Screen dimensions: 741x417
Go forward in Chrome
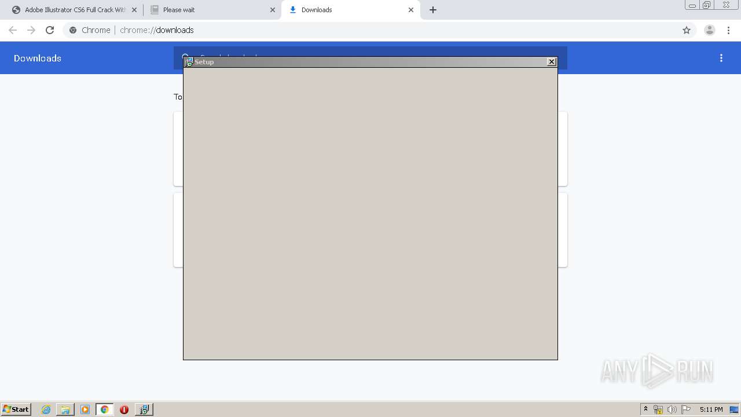tap(31, 30)
